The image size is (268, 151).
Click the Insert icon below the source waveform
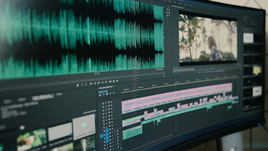point(113,81)
